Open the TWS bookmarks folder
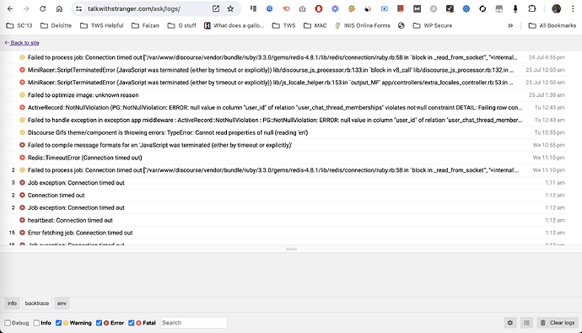The image size is (582, 333). tap(284, 25)
